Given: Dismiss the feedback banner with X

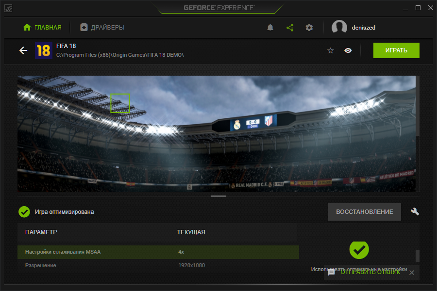Looking at the screenshot, I should (412, 273).
